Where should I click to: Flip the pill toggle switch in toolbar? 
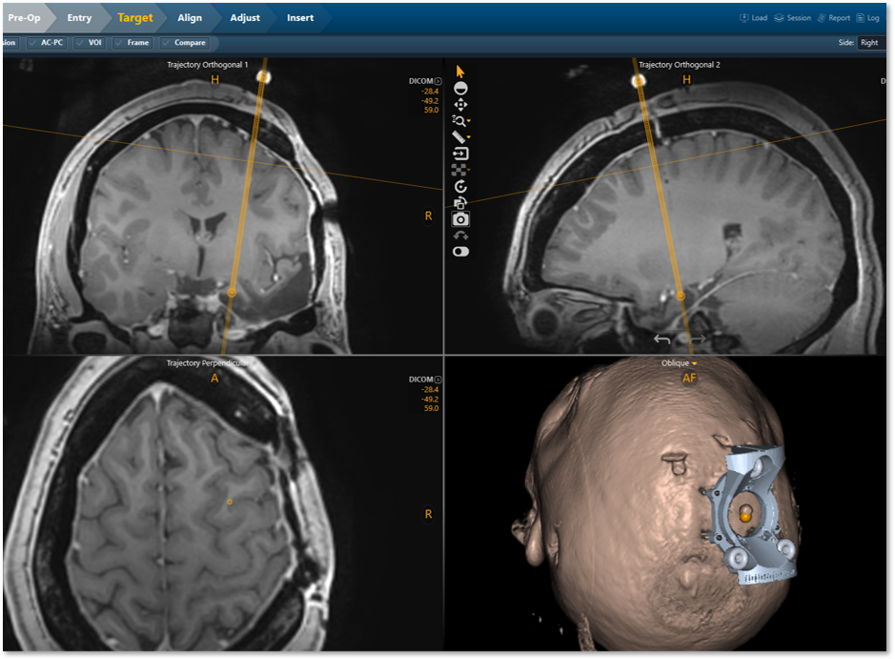(x=460, y=252)
